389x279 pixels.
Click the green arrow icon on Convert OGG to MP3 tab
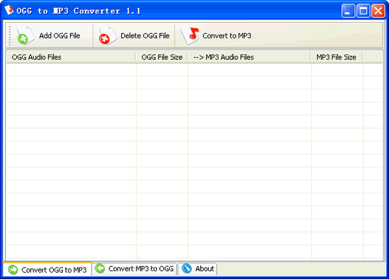[x=13, y=270]
